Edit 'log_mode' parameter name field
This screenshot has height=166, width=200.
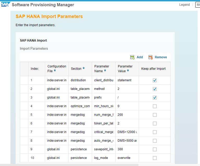tap(104, 158)
